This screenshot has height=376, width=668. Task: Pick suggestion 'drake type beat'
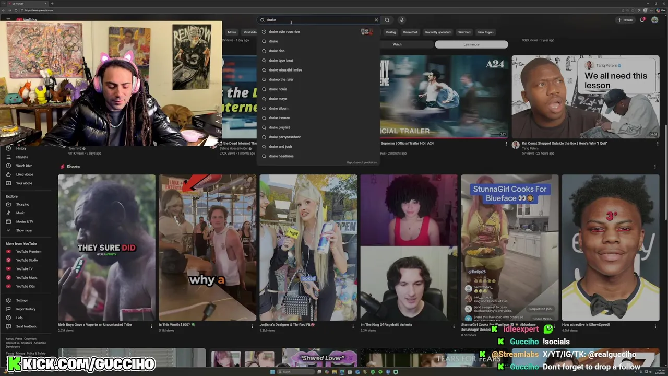point(318,61)
